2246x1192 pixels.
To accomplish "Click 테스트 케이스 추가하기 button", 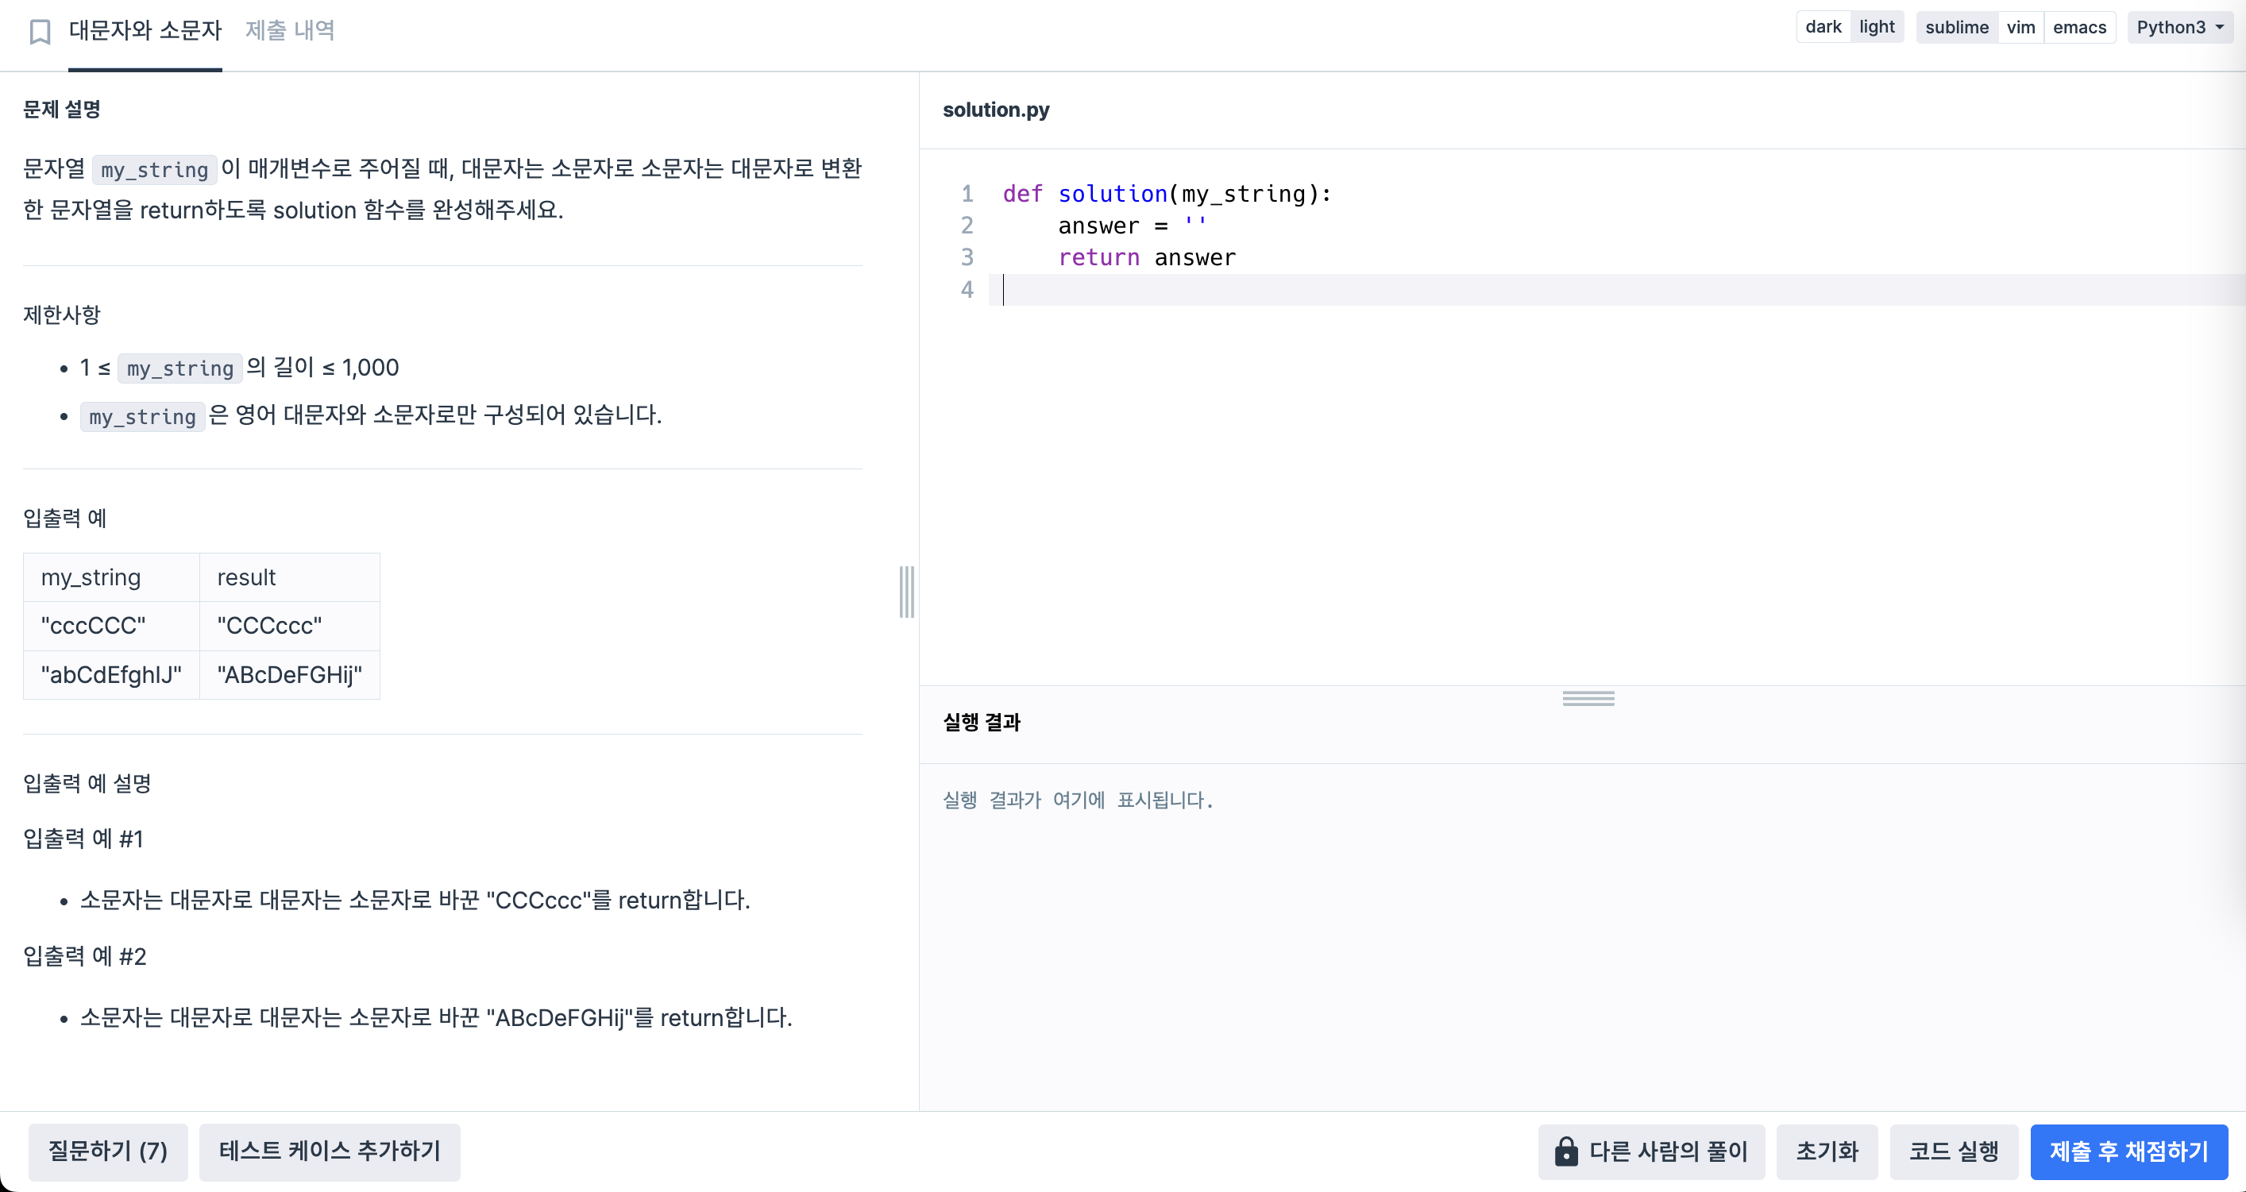I will (330, 1151).
